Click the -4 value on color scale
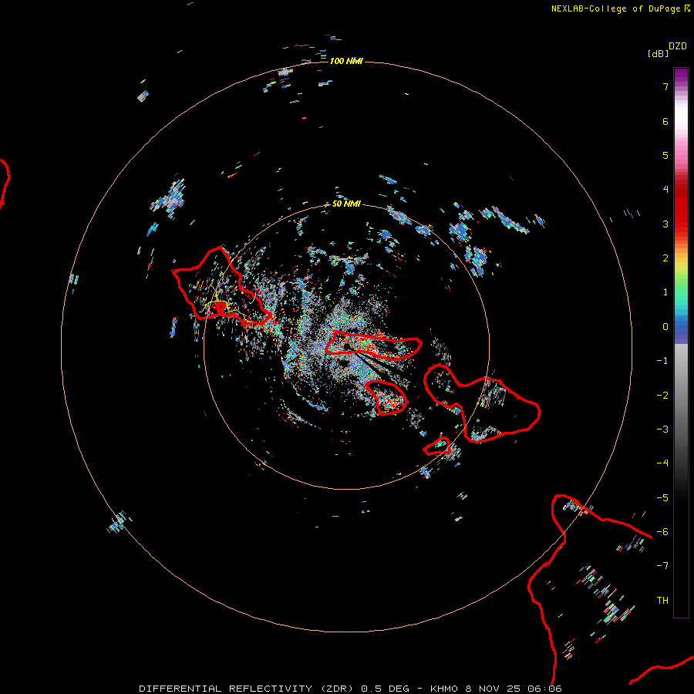 point(662,463)
